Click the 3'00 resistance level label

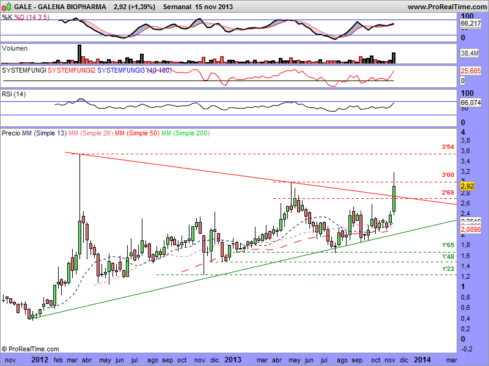click(448, 175)
